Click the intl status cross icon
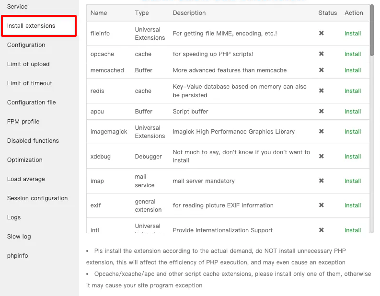380x296 pixels. 322,230
